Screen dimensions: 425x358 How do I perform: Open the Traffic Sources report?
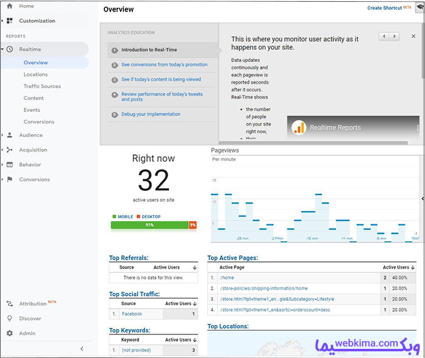(x=42, y=86)
